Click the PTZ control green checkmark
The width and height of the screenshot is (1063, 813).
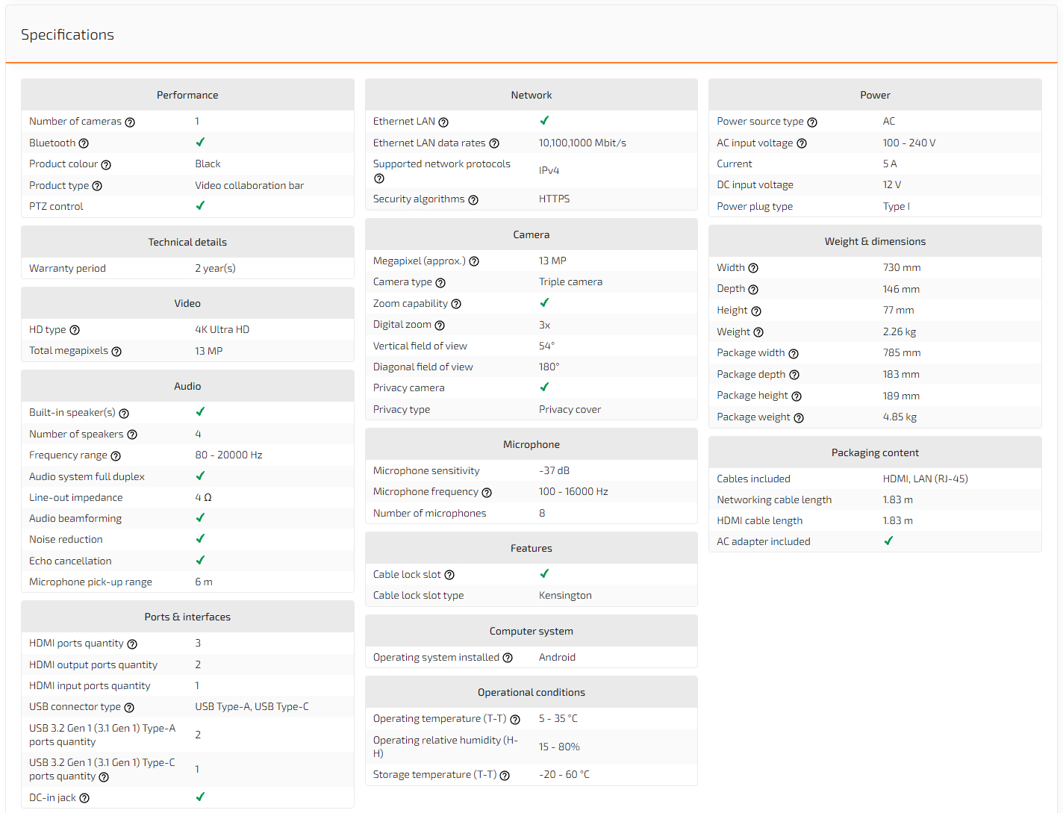(x=200, y=205)
